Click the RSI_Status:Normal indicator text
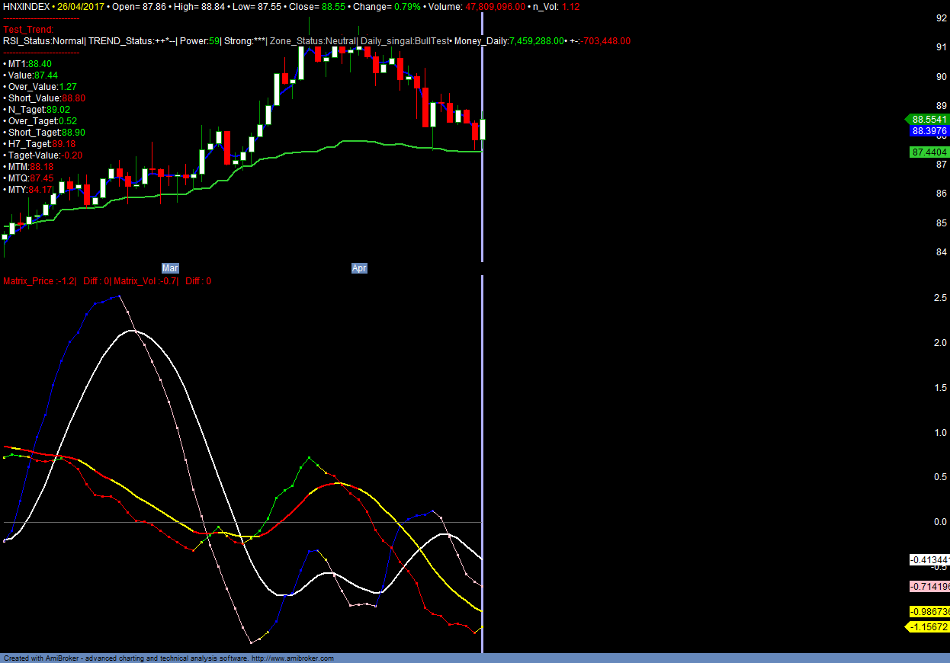This screenshot has width=950, height=663. point(43,41)
